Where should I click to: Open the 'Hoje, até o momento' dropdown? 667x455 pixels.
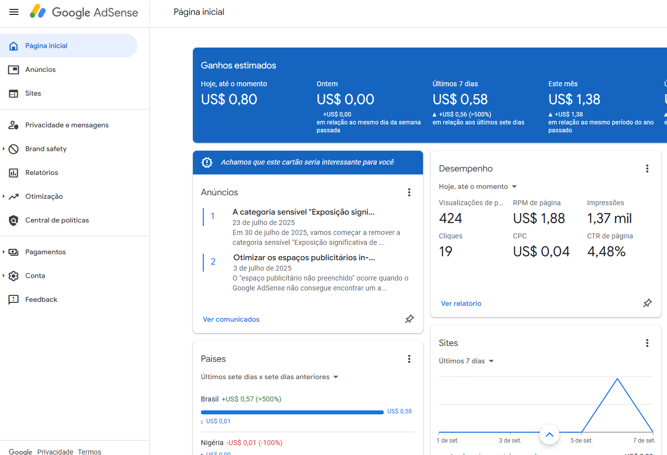click(x=478, y=186)
